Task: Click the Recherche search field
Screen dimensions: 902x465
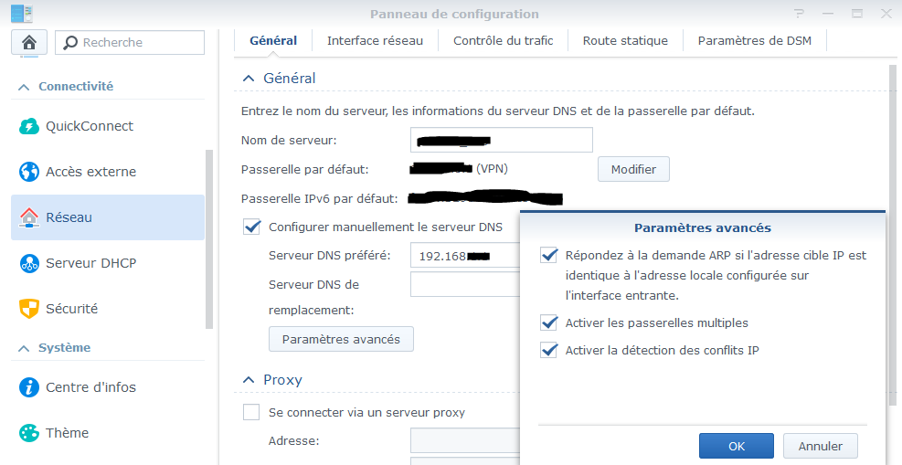Action: pyautogui.click(x=137, y=42)
